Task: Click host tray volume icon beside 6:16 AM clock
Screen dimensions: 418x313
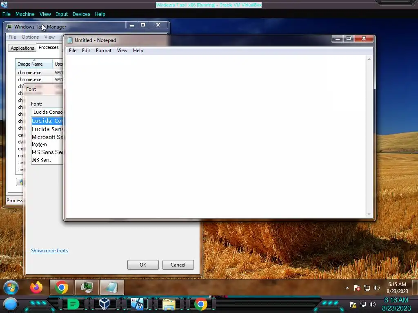Action: tap(373, 304)
